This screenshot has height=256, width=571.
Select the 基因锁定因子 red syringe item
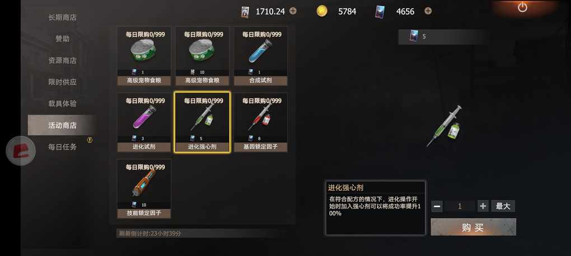260,122
